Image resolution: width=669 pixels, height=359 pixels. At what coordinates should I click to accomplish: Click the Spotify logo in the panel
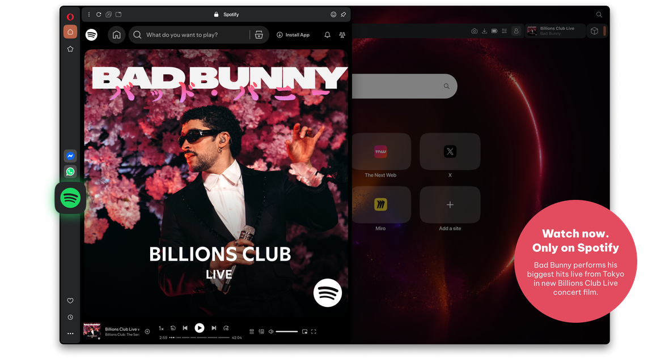click(91, 35)
